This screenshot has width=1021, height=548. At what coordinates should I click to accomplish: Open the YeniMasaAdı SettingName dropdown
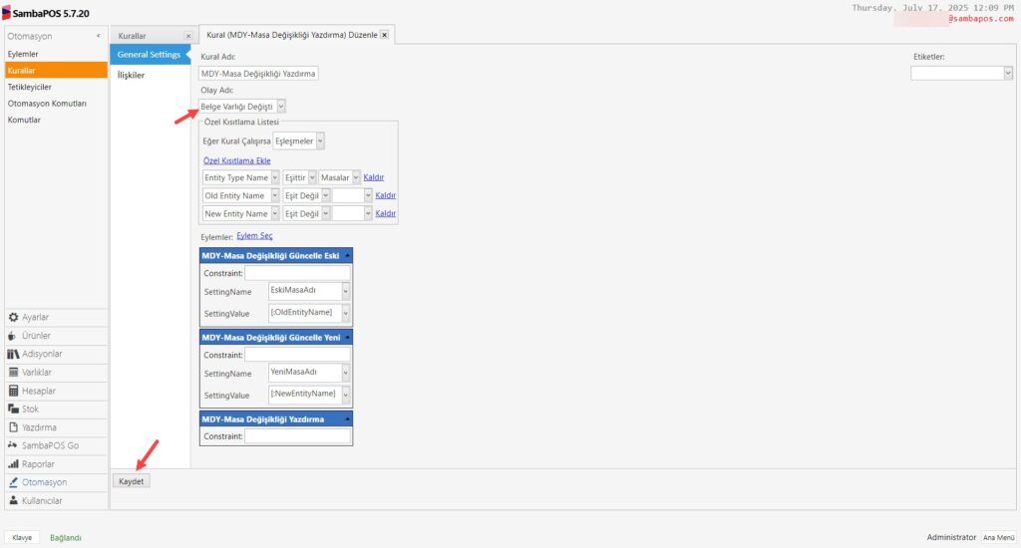tap(345, 373)
